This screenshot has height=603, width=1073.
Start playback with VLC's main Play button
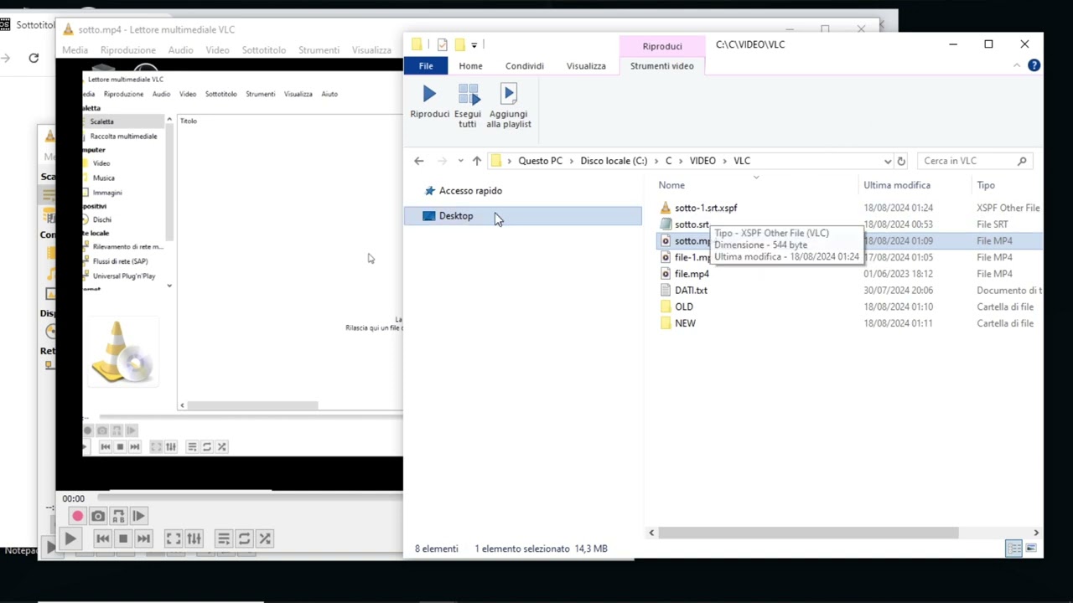coord(70,539)
